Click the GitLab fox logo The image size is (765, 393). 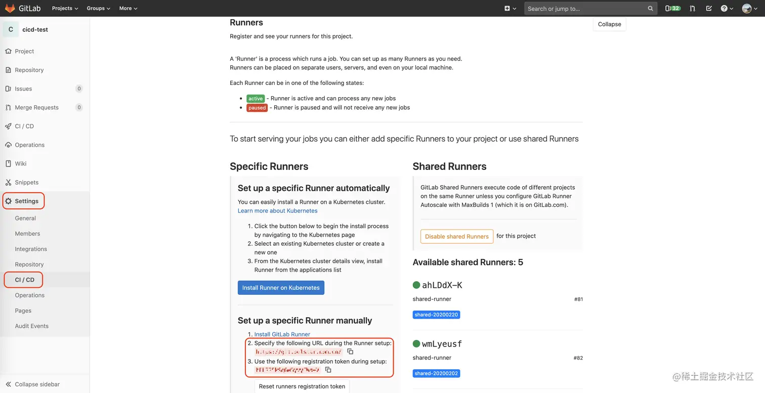[10, 8]
